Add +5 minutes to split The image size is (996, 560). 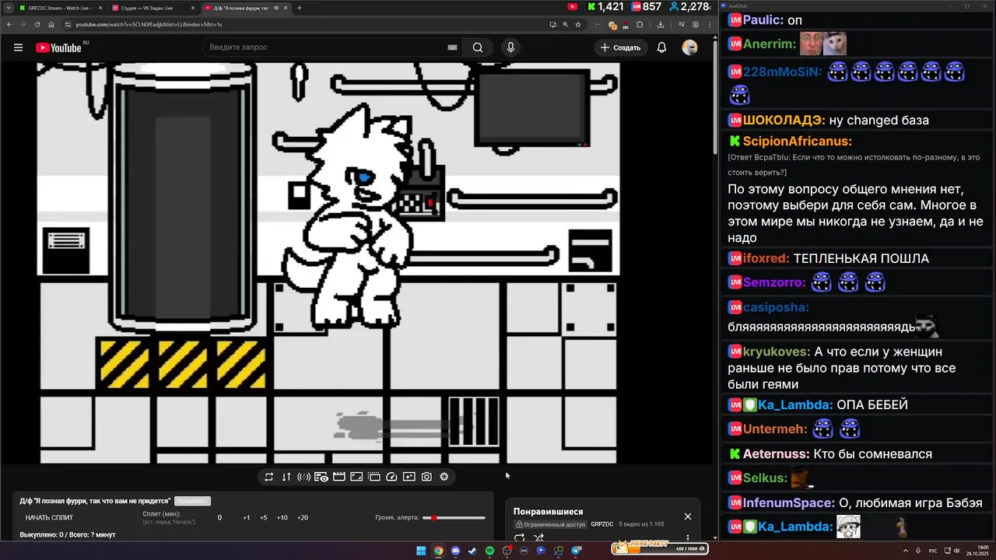click(263, 518)
